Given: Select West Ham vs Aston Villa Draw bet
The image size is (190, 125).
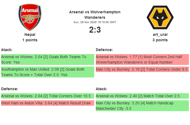Looking at the screenshot, I should coord(47,103).
